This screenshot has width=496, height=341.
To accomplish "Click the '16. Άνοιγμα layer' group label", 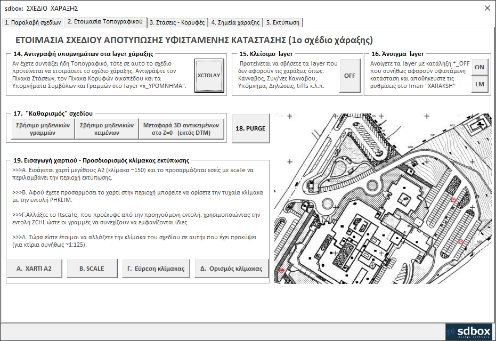I will [397, 54].
